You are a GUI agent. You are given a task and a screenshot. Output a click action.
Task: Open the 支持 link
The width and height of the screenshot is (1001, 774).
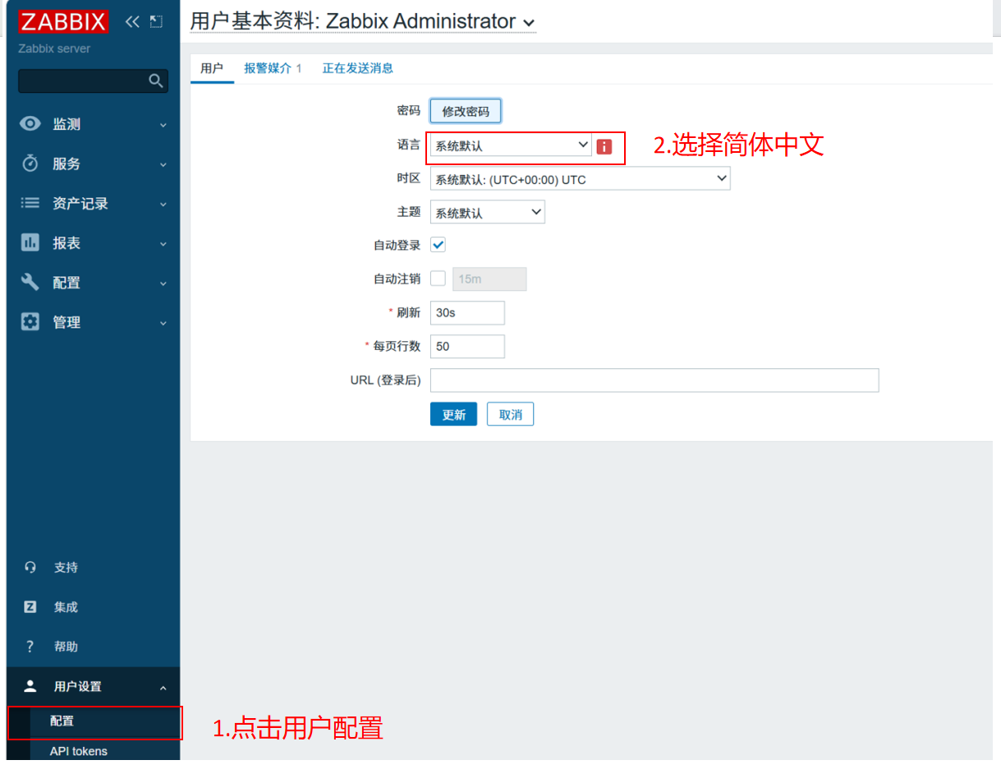[x=66, y=567]
